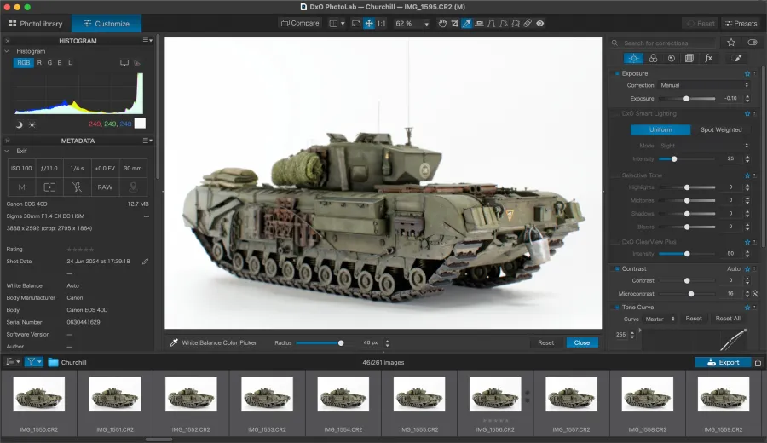
Task: Favorite the Exposure palette star
Action: [747, 73]
